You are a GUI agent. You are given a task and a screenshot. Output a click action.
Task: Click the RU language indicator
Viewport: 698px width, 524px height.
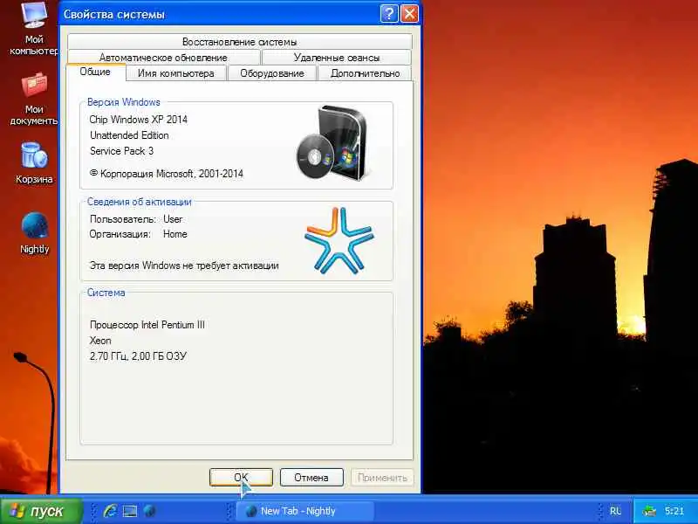click(615, 511)
